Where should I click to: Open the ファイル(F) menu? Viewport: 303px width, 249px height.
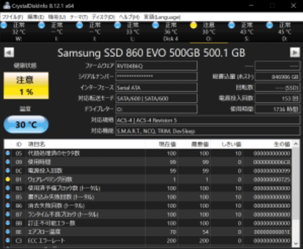[x=13, y=17]
